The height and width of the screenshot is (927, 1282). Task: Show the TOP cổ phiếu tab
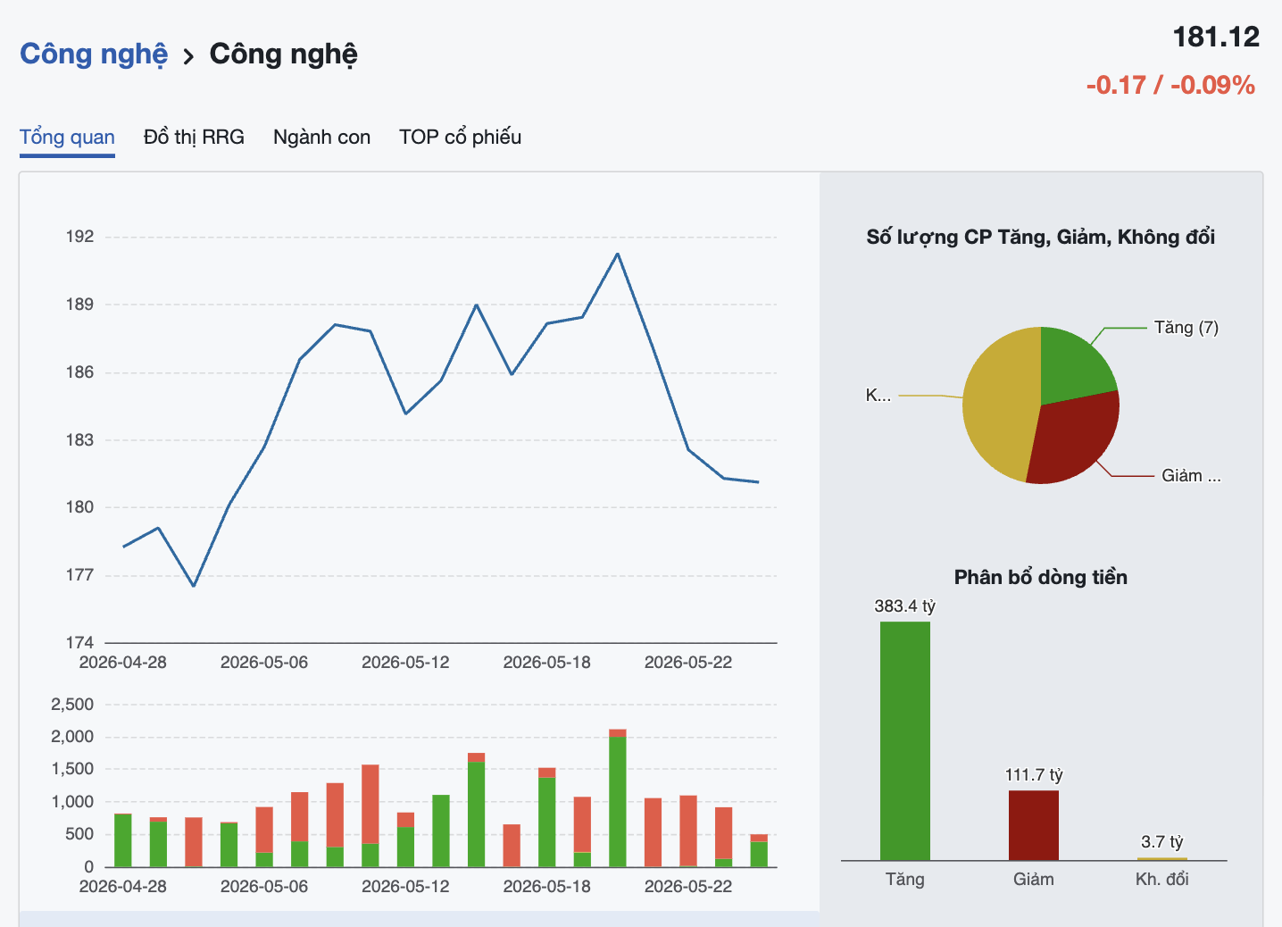coord(460,137)
